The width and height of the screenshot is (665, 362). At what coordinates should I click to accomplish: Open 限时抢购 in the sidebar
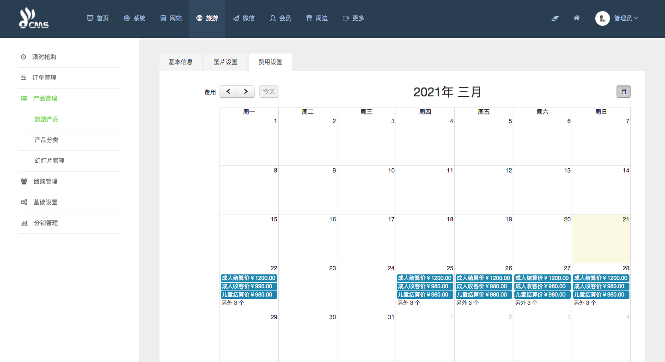tap(44, 57)
